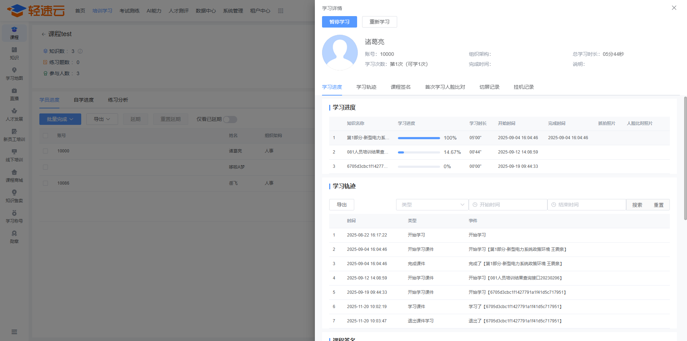Screen dimensions: 687x341
Task: Expand the 导出 dropdown in the student list
Action: coord(102,119)
